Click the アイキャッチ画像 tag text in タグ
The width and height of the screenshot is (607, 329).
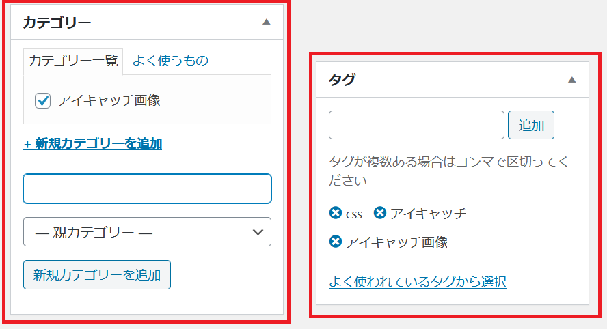coord(396,242)
